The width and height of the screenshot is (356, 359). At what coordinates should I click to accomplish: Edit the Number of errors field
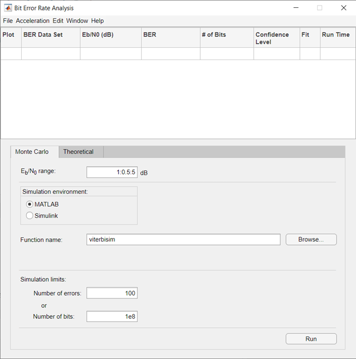pyautogui.click(x=112, y=293)
